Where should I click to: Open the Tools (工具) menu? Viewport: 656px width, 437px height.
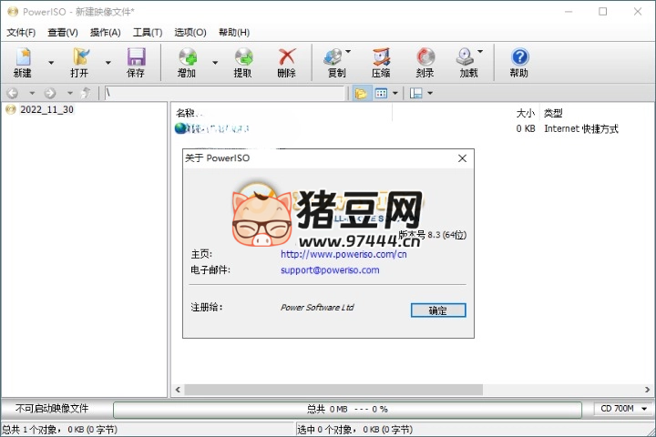(148, 32)
